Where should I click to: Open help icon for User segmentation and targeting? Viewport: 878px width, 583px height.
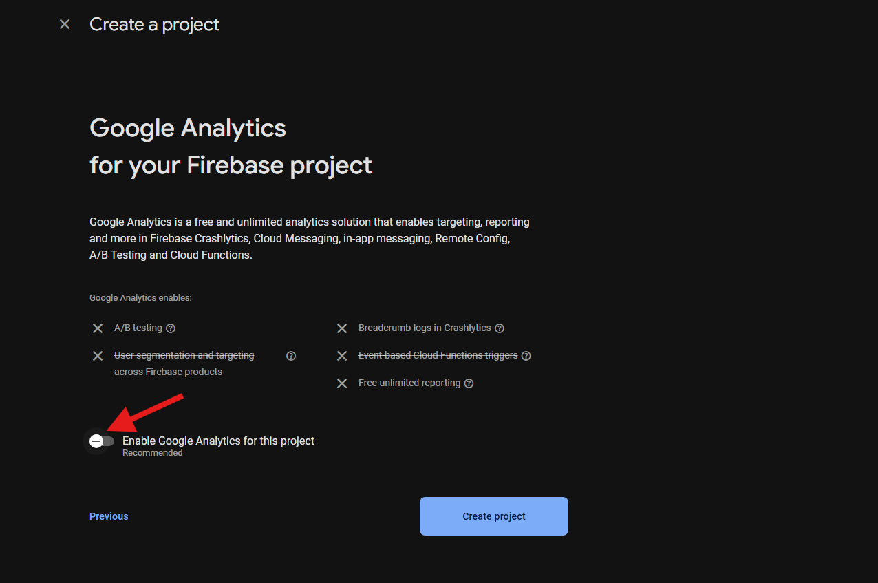pos(291,356)
